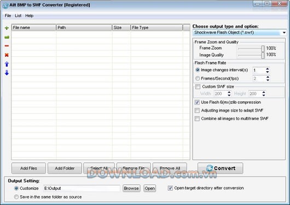Click the red minus remove-file icon
The height and width of the screenshot is (205, 290).
(7, 46)
